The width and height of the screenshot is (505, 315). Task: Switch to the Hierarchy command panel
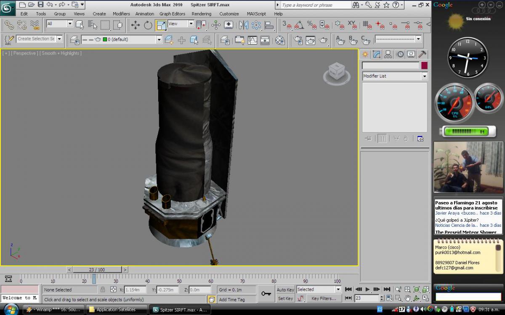tap(388, 54)
